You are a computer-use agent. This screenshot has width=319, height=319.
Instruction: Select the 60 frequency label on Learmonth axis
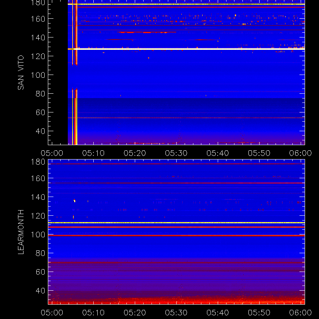[40, 272]
